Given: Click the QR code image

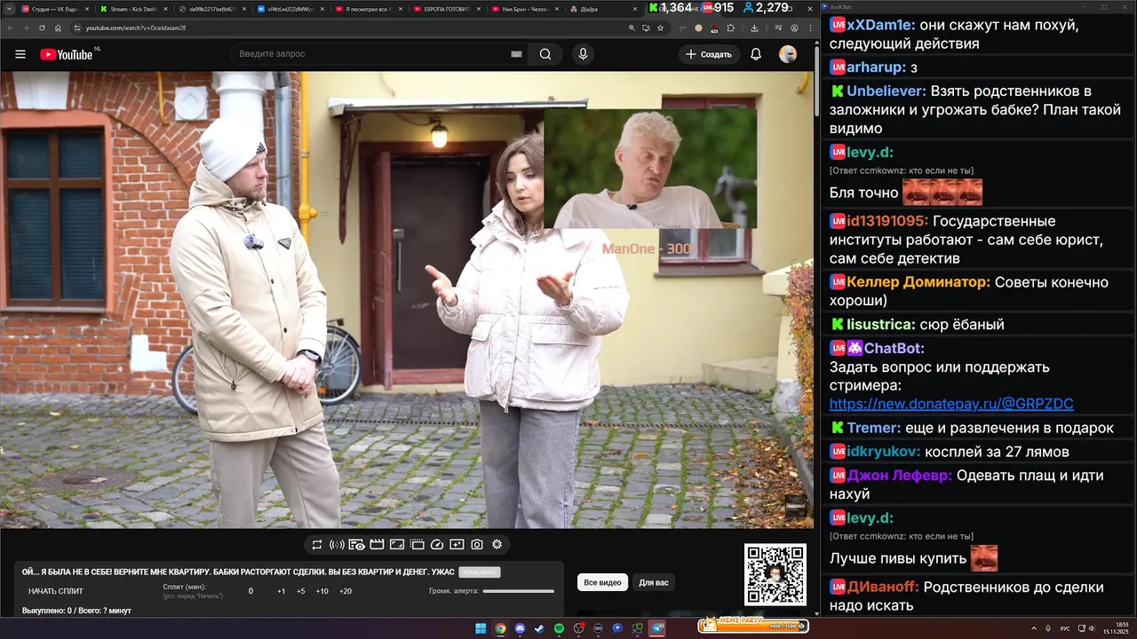Looking at the screenshot, I should 775,575.
